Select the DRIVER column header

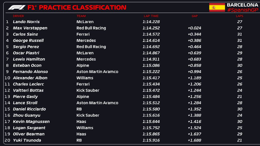(18, 16)
